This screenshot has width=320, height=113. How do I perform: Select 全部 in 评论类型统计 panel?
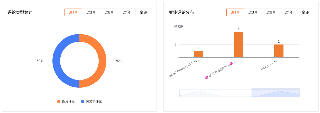click(x=143, y=12)
